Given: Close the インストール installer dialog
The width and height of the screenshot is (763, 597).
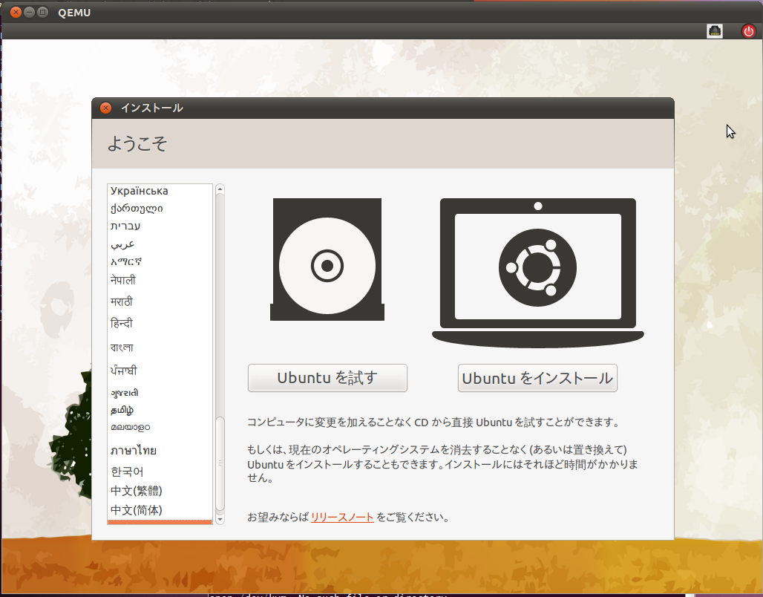Looking at the screenshot, I should (105, 108).
